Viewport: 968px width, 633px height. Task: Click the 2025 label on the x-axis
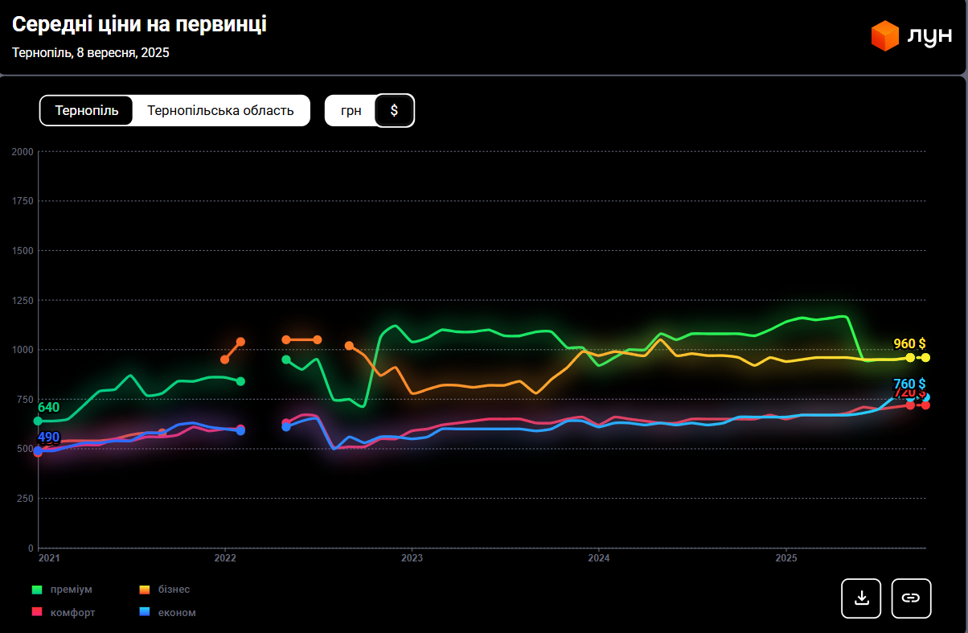(785, 557)
